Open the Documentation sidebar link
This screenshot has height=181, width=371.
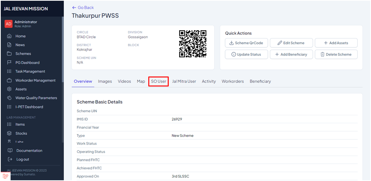(x=29, y=150)
